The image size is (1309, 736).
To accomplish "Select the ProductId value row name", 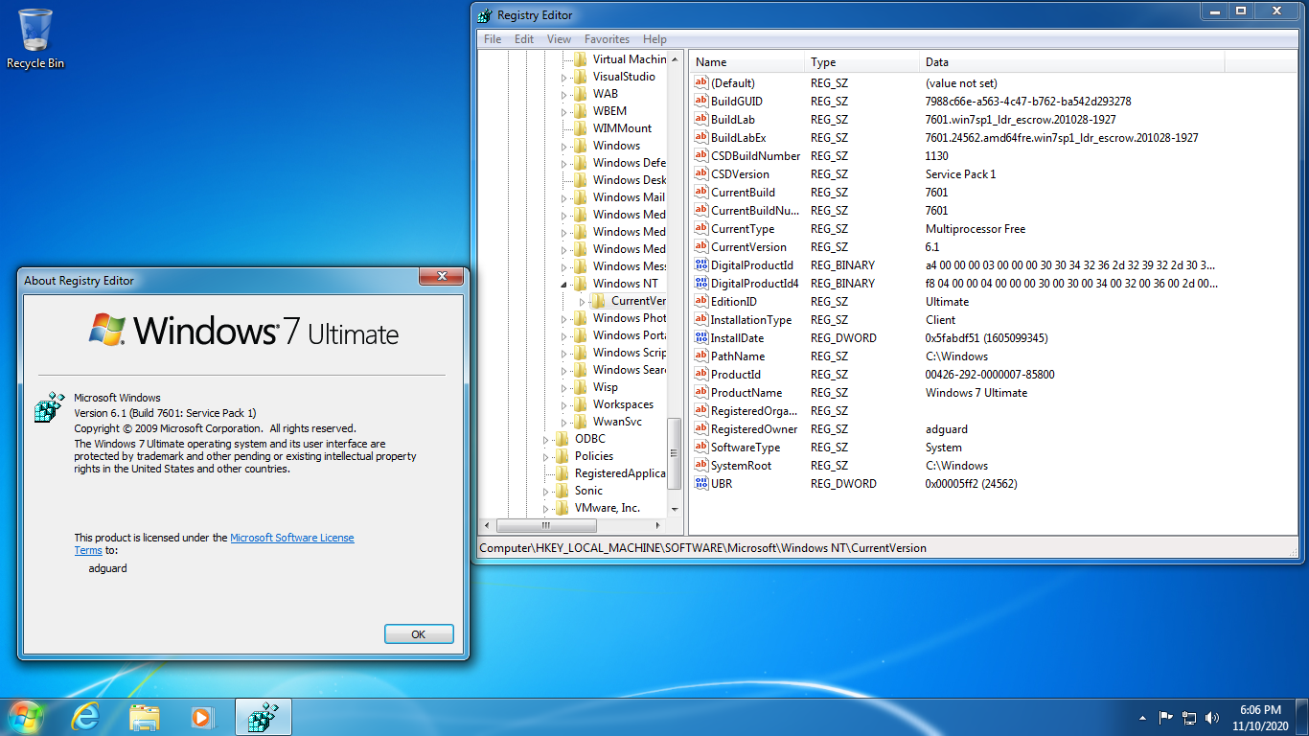I will point(736,374).
